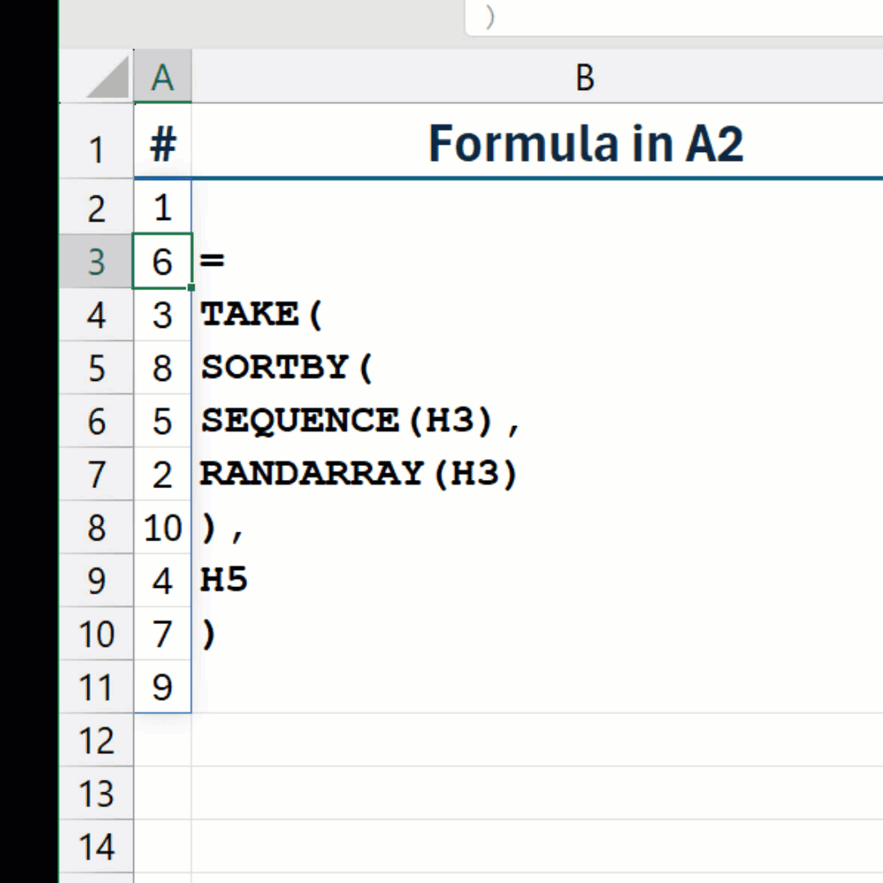Click the 'Formula in A2' title cell
This screenshot has width=883, height=883.
585,145
